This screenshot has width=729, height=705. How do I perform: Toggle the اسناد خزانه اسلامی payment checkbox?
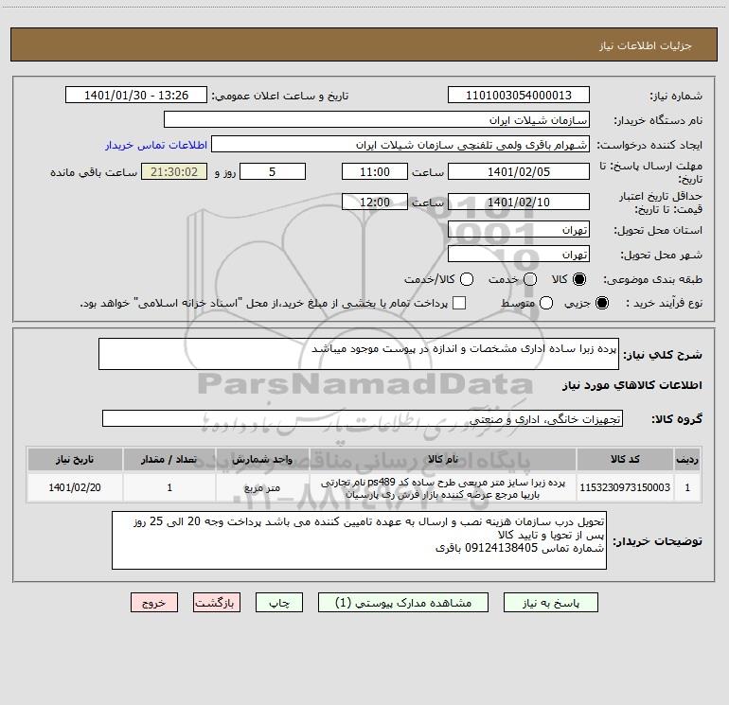click(459, 303)
